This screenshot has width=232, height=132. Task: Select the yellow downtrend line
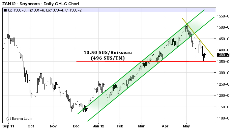[201, 41]
